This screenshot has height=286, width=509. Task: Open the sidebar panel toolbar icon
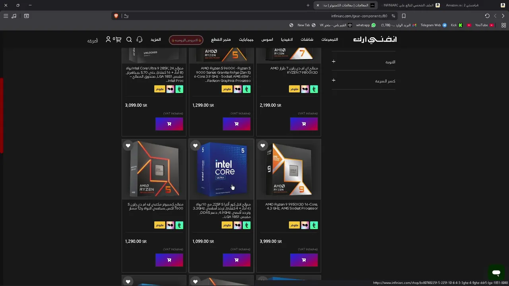(26, 16)
